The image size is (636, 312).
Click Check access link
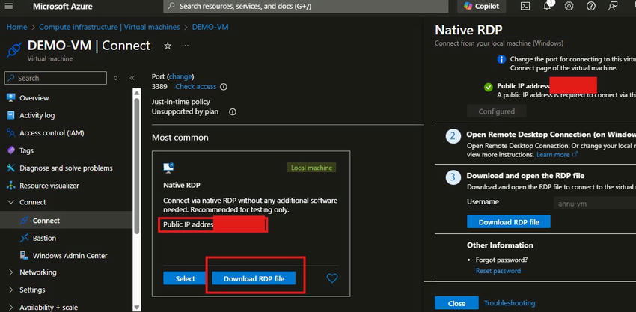coord(196,87)
